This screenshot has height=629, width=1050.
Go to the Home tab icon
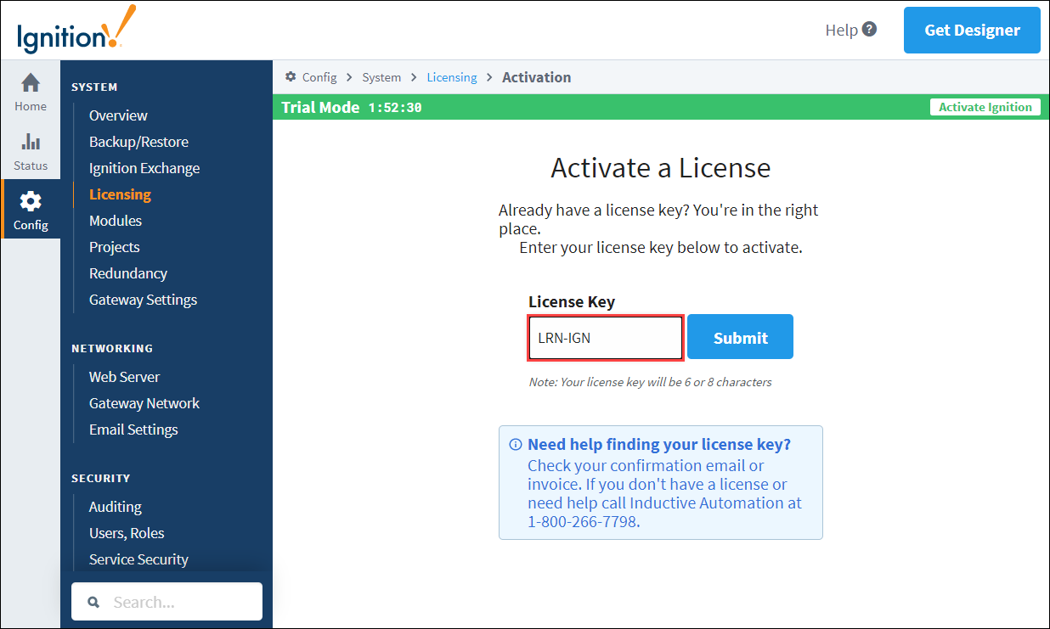tap(31, 83)
